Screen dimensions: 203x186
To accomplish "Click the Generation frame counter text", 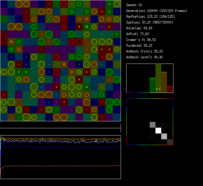I will (x=157, y=11).
